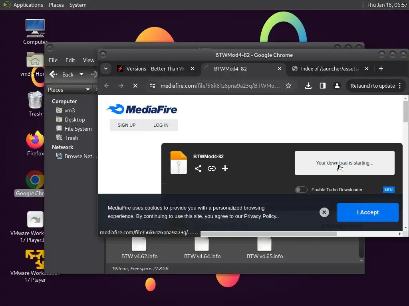Launch Google Chrome desktop icon
The image size is (409, 306).
point(30,183)
